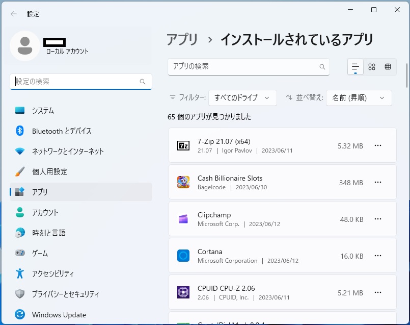Open プライバシーとセキュリティ settings

tap(81, 294)
